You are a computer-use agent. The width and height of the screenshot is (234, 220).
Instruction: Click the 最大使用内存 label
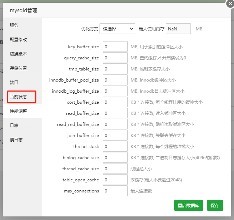click(152, 29)
